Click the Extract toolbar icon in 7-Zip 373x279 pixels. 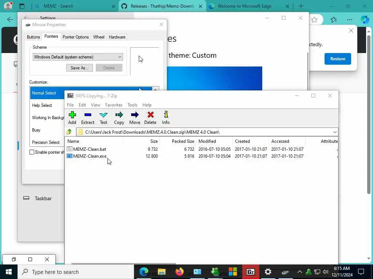[88, 118]
